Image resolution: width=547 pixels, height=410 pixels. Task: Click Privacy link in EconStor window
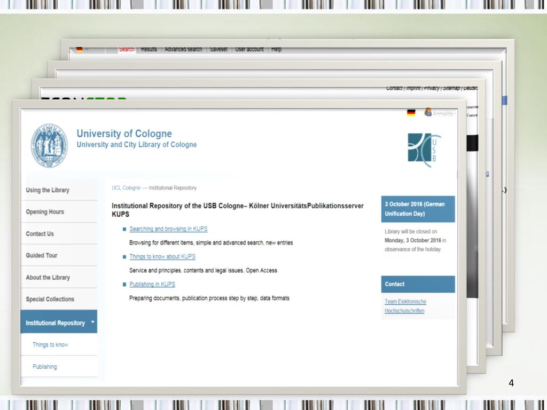coord(432,88)
